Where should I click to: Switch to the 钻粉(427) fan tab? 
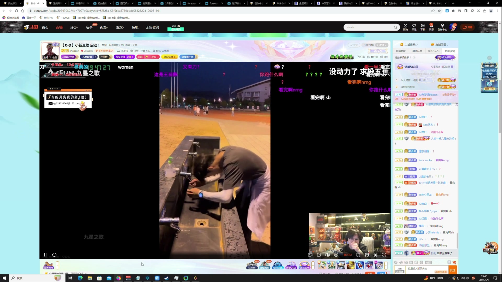(450, 51)
